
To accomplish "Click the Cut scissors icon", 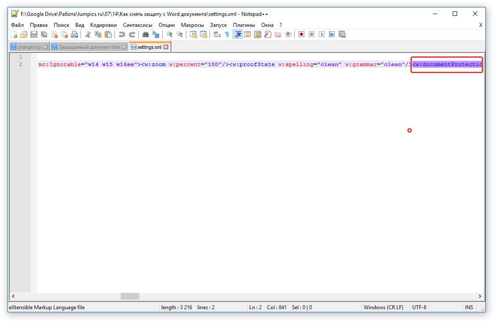I will [x=88, y=34].
